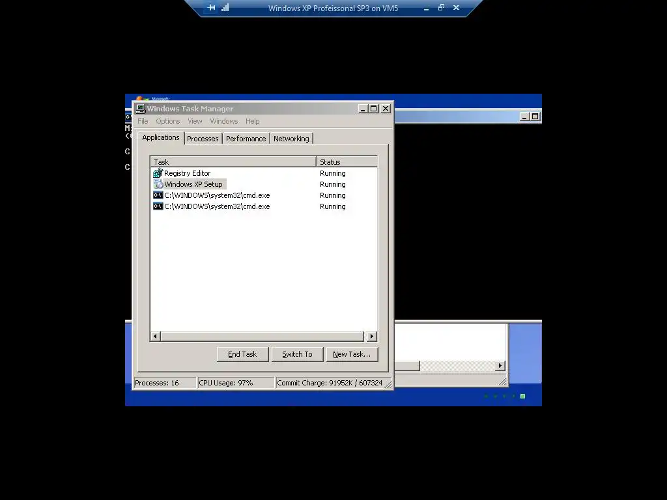Click the Task Manager title bar icon

coord(141,109)
